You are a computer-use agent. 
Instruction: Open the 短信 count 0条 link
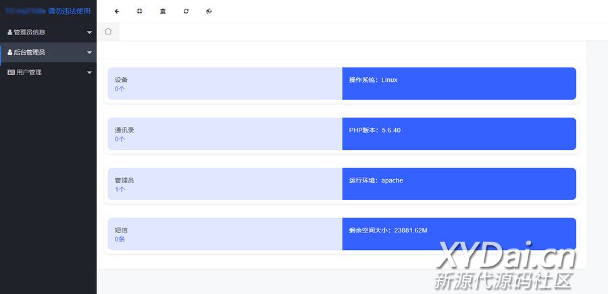click(120, 239)
